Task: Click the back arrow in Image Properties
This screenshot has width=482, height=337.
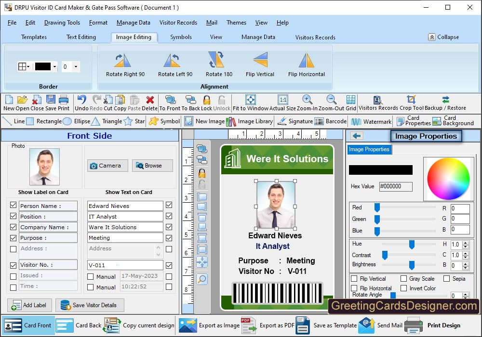Action: click(357, 136)
